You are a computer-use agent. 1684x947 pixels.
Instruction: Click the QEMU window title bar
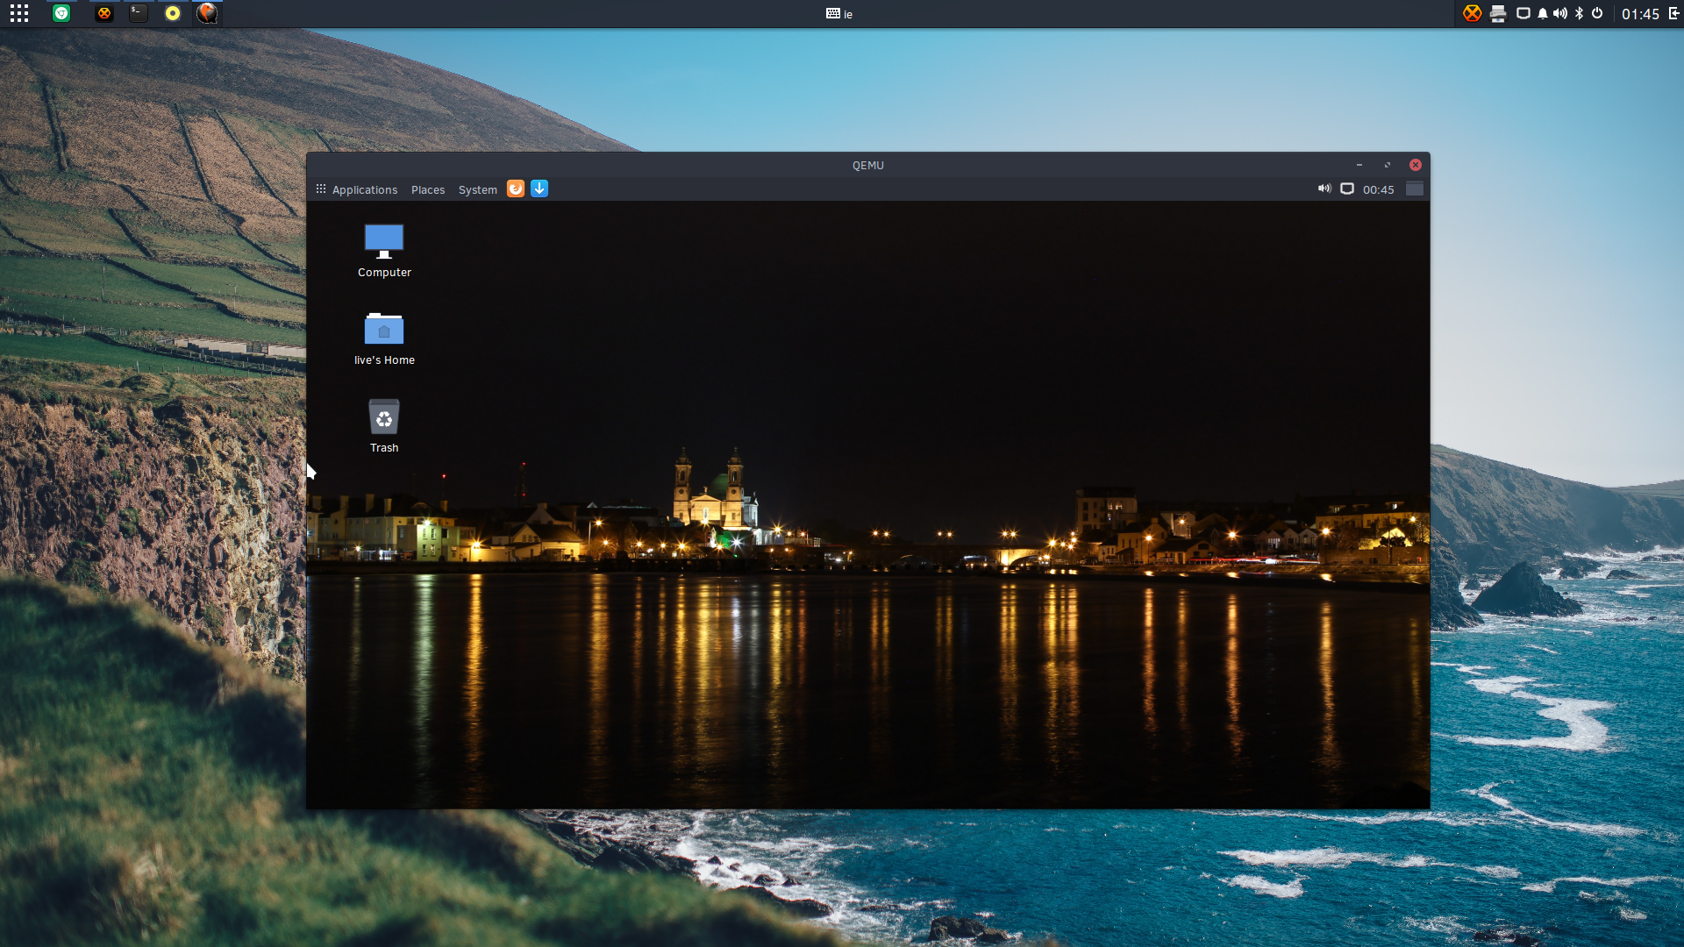[x=867, y=165]
